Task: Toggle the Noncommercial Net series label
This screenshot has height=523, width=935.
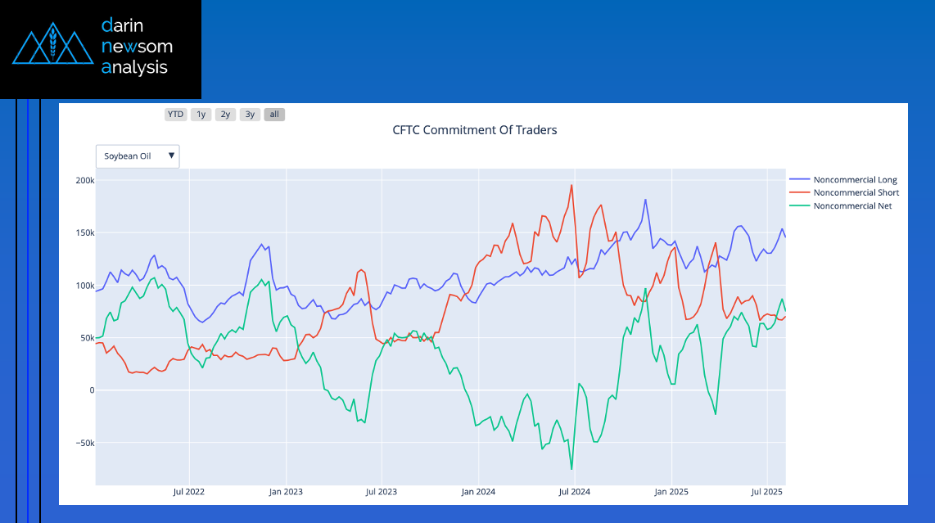Action: tap(852, 206)
